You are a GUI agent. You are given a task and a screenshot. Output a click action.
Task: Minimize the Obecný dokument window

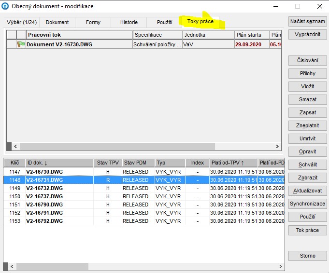(276, 6)
